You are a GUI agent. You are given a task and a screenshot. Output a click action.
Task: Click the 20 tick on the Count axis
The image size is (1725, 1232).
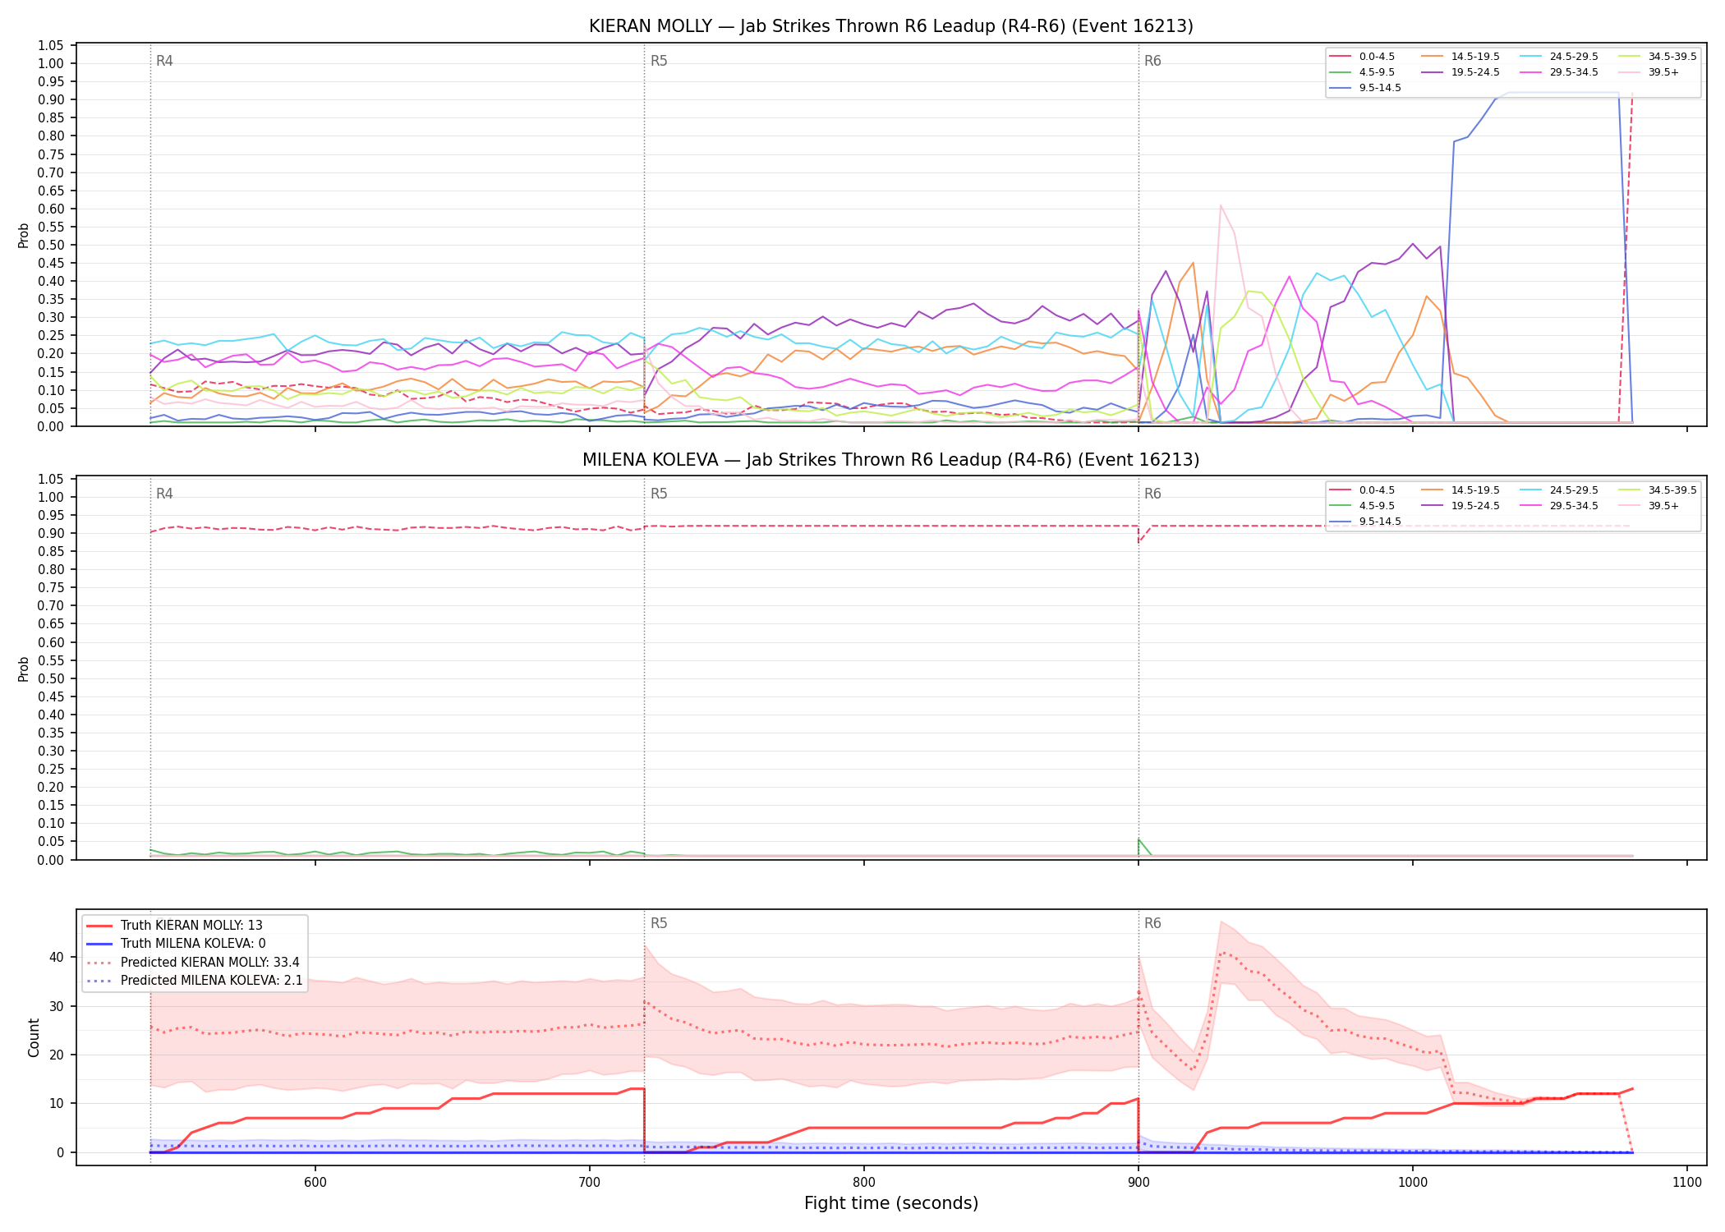56,1055
